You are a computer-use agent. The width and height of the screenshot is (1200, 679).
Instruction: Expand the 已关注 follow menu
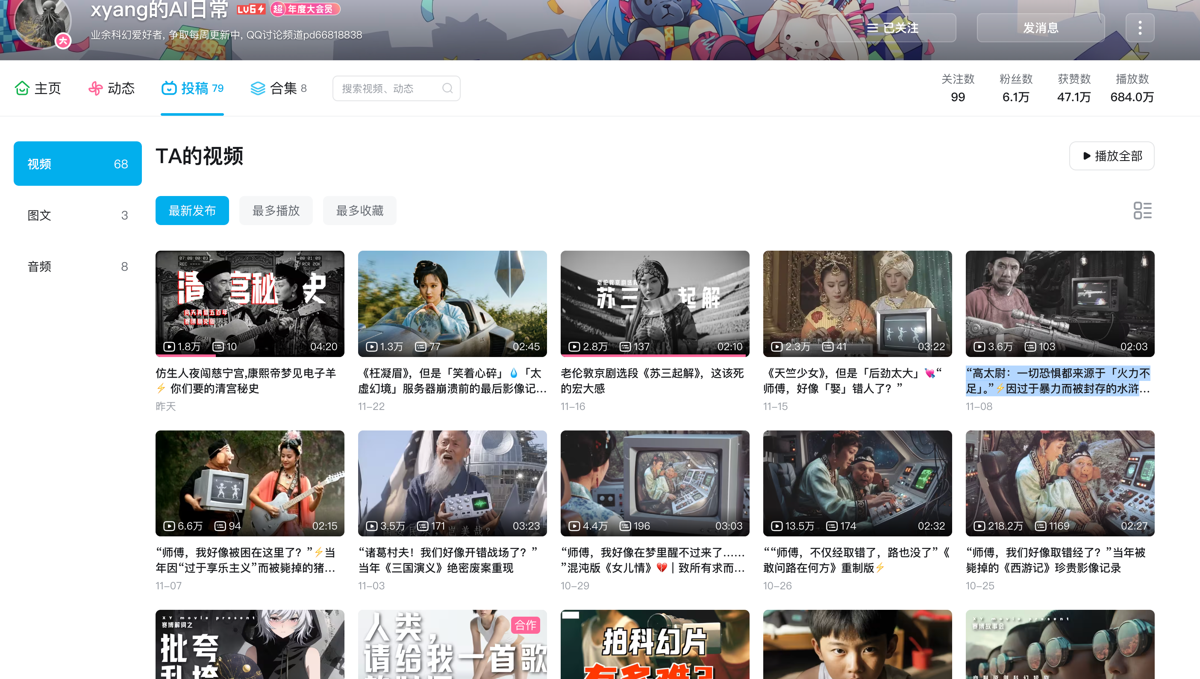(x=893, y=28)
